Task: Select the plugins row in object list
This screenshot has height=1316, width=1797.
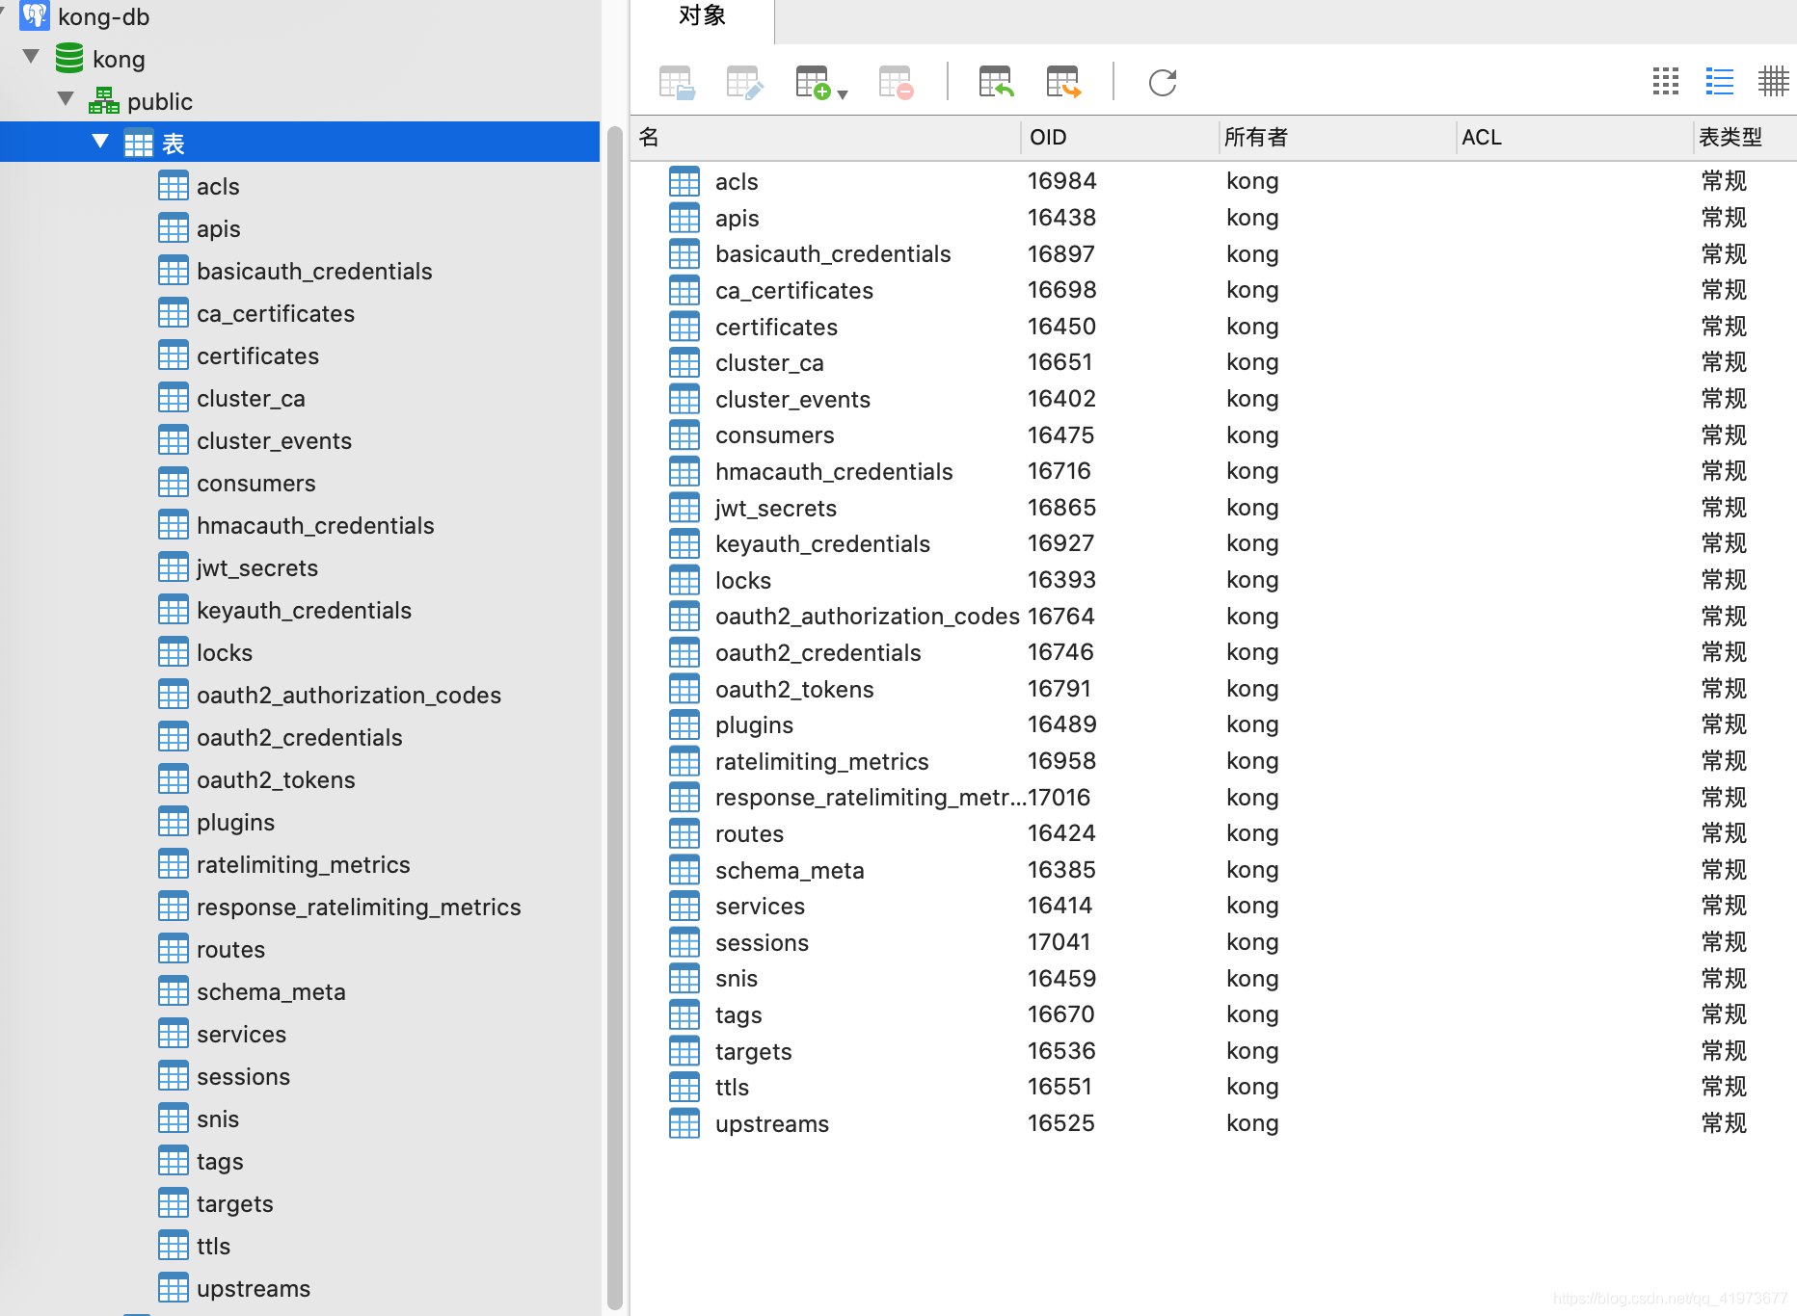Action: pyautogui.click(x=1214, y=725)
